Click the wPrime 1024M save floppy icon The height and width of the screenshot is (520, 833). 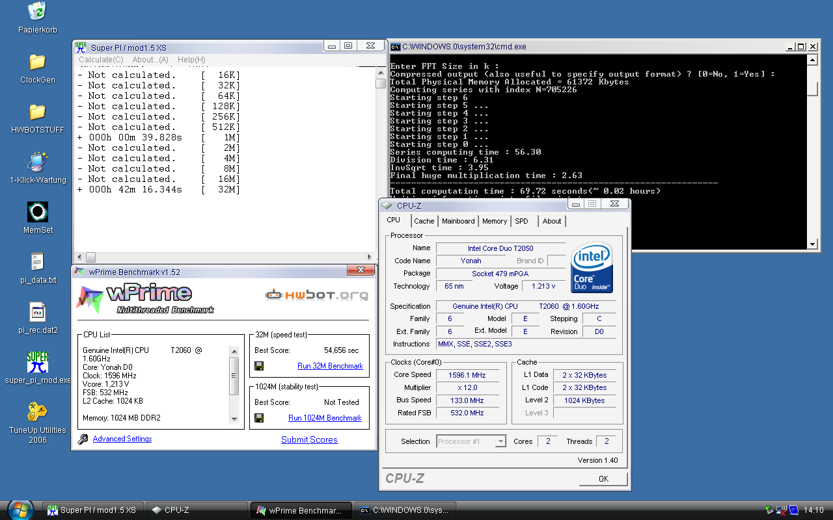click(x=259, y=418)
